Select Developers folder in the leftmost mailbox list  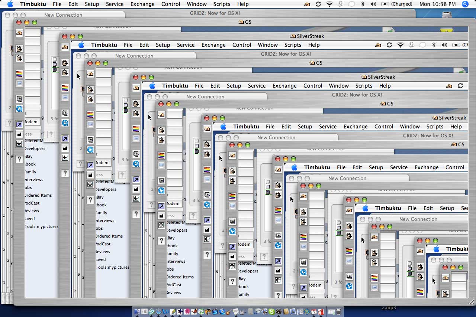click(x=35, y=148)
